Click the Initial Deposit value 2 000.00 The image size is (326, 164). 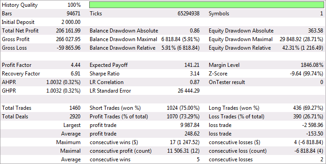[x=71, y=22]
